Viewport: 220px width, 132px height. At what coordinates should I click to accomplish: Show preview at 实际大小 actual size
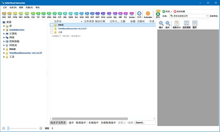coord(177,25)
